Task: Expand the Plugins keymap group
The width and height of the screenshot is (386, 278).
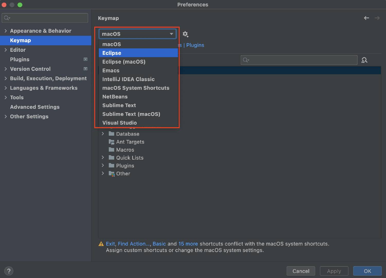Action: (103, 165)
